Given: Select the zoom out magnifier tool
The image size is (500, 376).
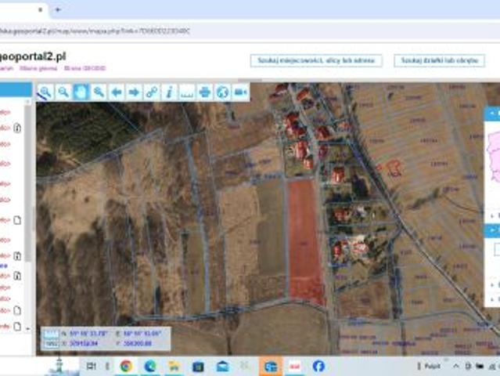Looking at the screenshot, I should (x=63, y=92).
